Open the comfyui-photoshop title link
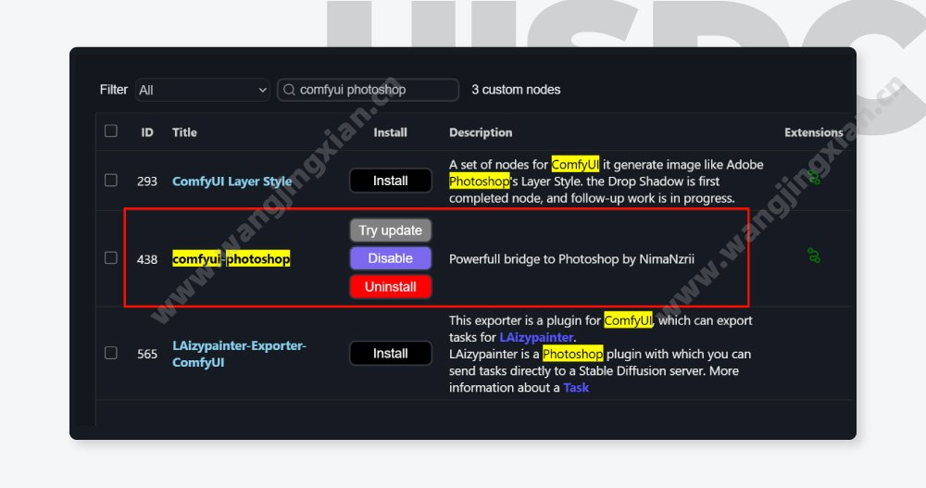This screenshot has height=488, width=926. (231, 258)
